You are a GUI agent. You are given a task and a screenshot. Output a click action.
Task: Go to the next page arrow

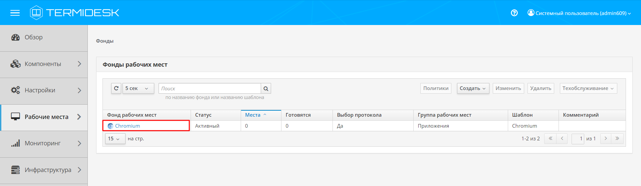(606, 139)
